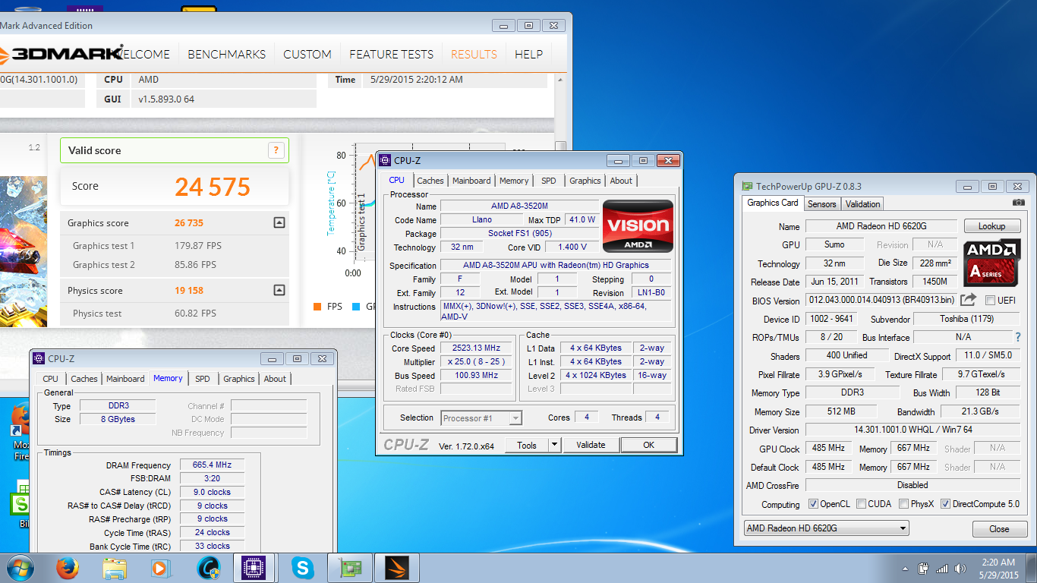Toggle the UEFI checkbox in GPU-Z
The image size is (1037, 583).
pyautogui.click(x=990, y=301)
